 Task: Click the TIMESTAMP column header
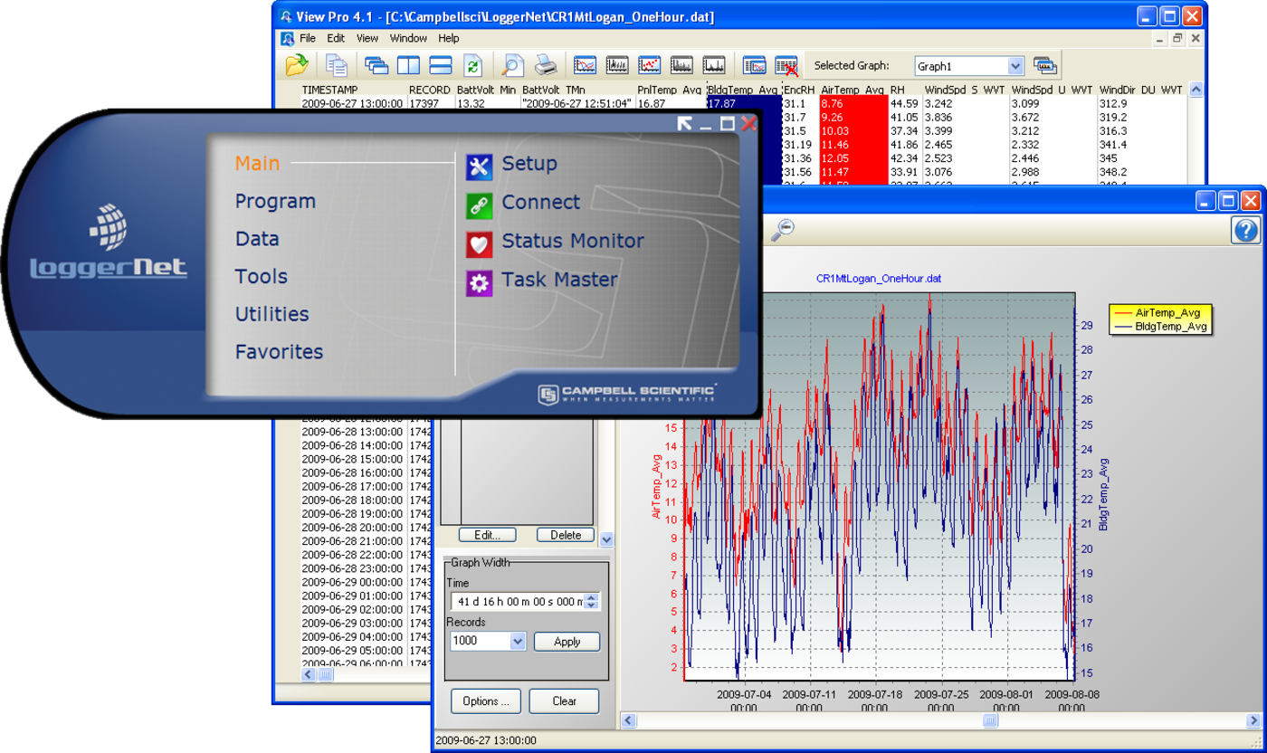(329, 91)
